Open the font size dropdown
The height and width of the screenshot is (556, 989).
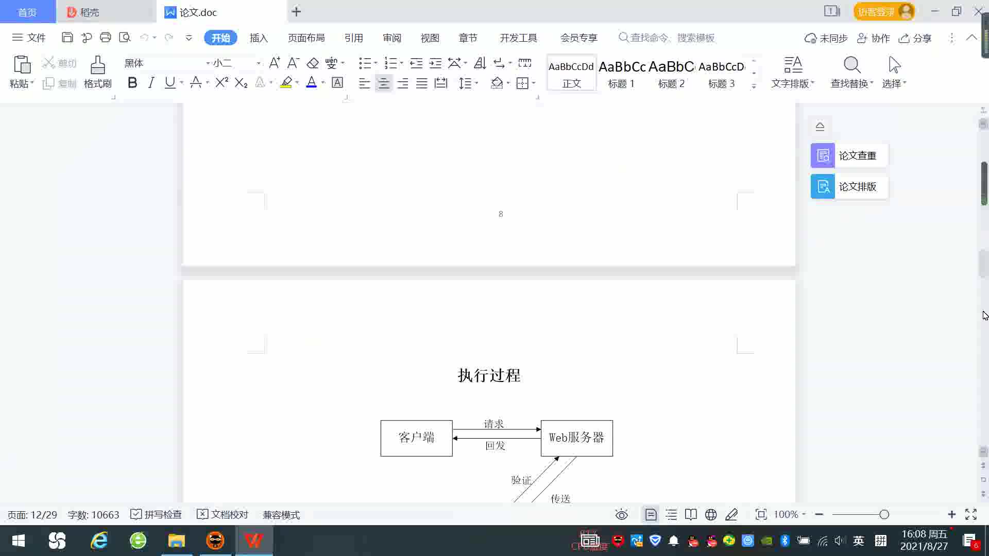click(259, 63)
